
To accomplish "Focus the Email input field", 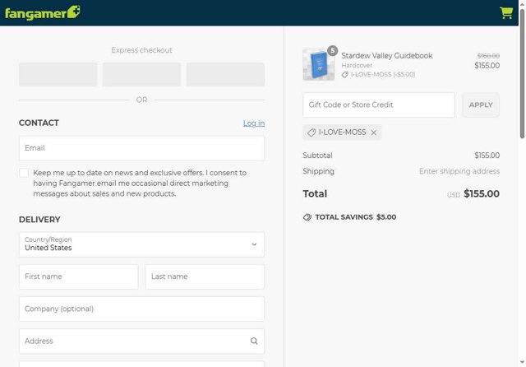I will coord(141,148).
